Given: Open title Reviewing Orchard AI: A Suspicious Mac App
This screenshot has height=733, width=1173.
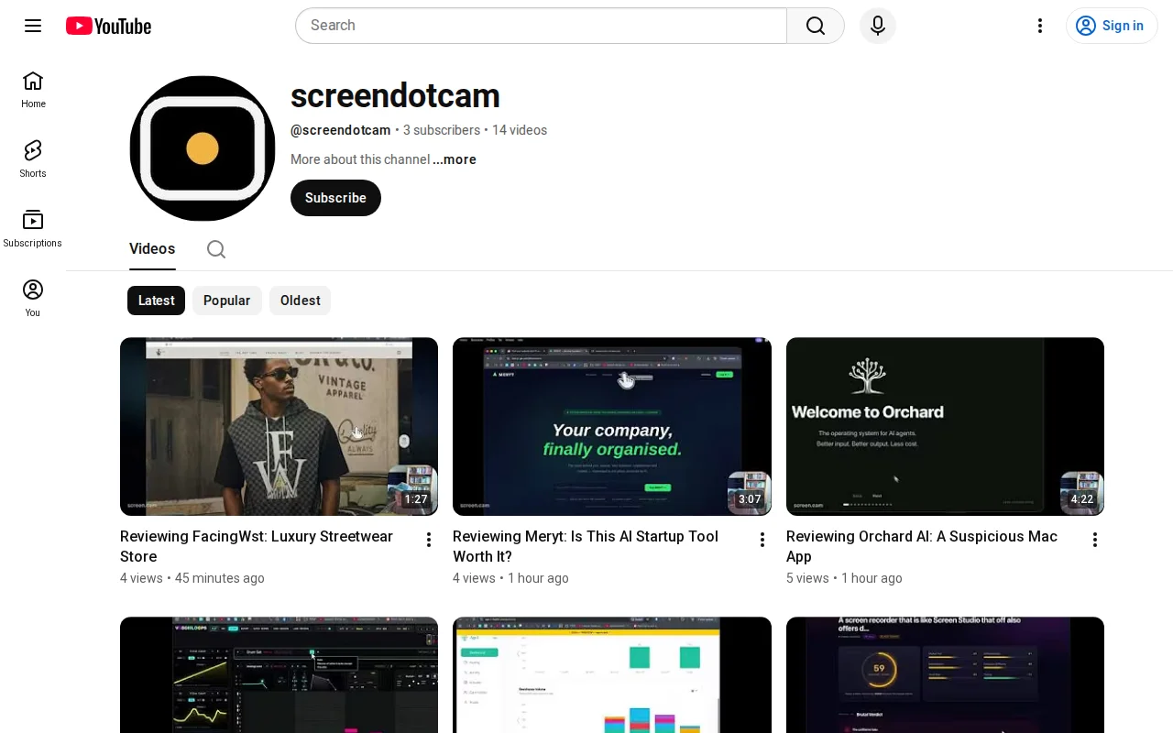Looking at the screenshot, I should click(x=922, y=546).
